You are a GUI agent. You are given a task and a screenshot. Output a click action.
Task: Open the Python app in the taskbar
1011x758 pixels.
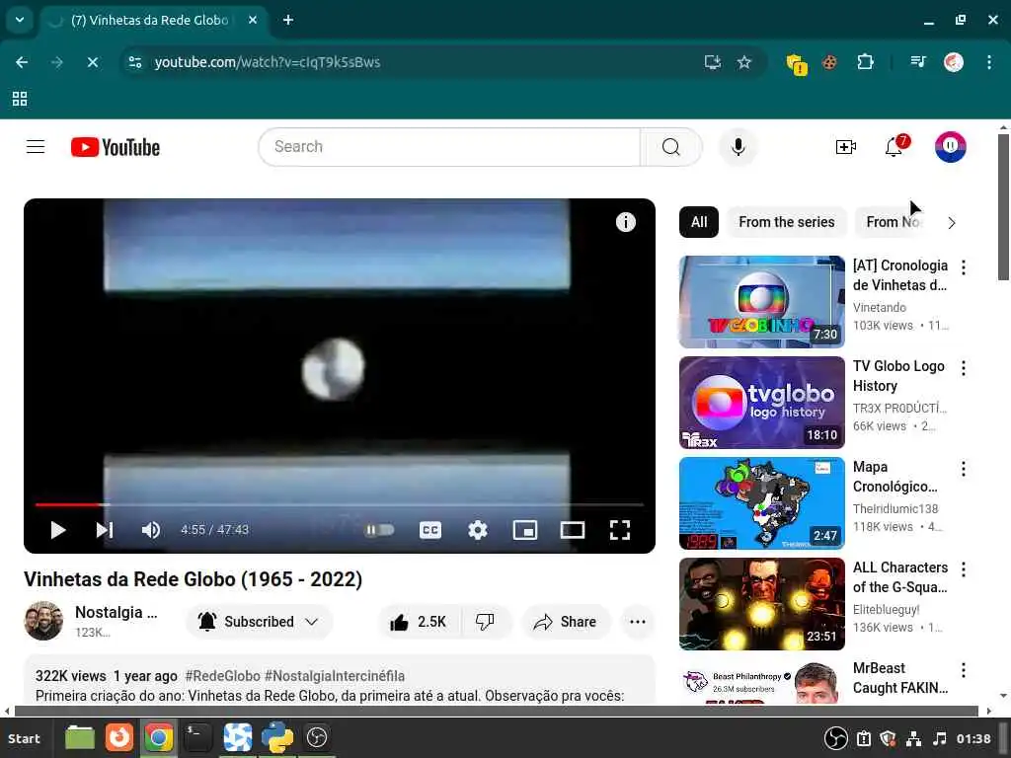(277, 738)
